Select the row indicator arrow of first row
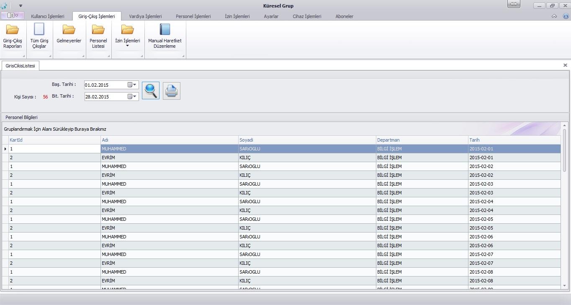 5,149
